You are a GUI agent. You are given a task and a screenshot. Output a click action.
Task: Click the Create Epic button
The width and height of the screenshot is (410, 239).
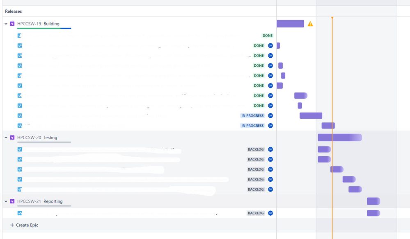coord(24,225)
